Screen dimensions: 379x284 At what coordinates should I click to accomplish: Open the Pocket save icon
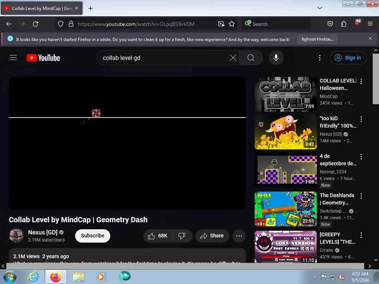pos(330,24)
